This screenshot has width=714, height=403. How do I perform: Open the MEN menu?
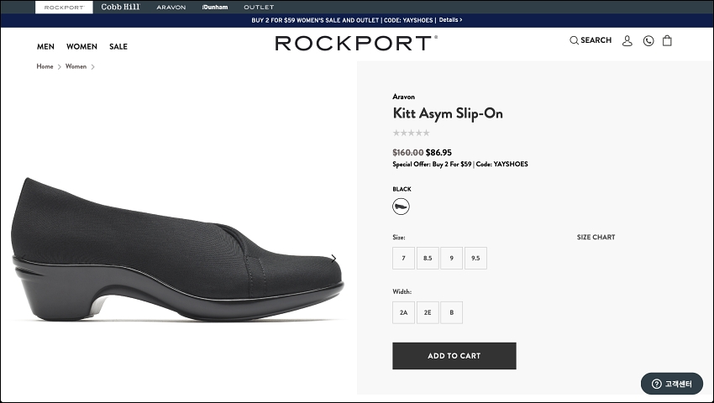click(45, 46)
